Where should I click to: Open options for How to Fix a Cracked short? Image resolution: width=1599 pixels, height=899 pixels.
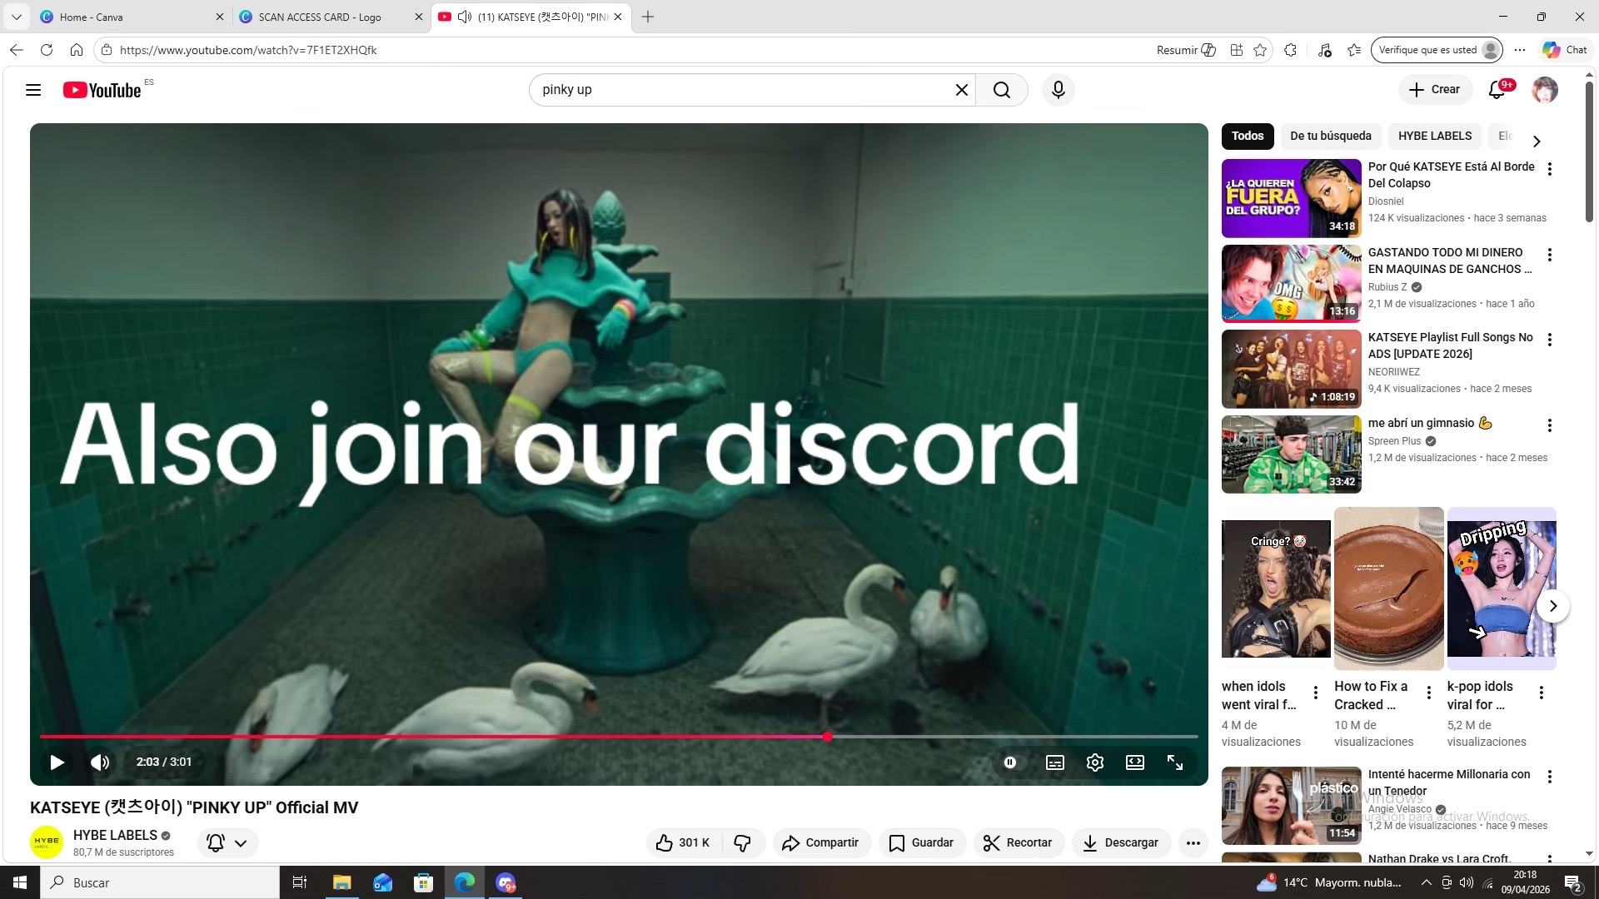[1428, 693]
